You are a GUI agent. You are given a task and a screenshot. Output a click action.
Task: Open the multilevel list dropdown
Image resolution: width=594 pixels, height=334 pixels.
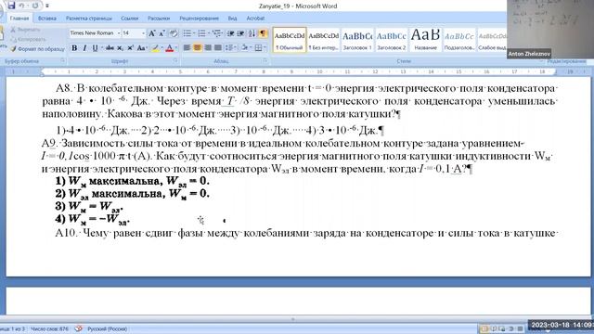[x=223, y=33]
